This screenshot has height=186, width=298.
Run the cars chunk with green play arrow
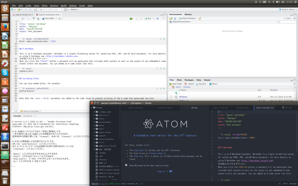(x=164, y=69)
